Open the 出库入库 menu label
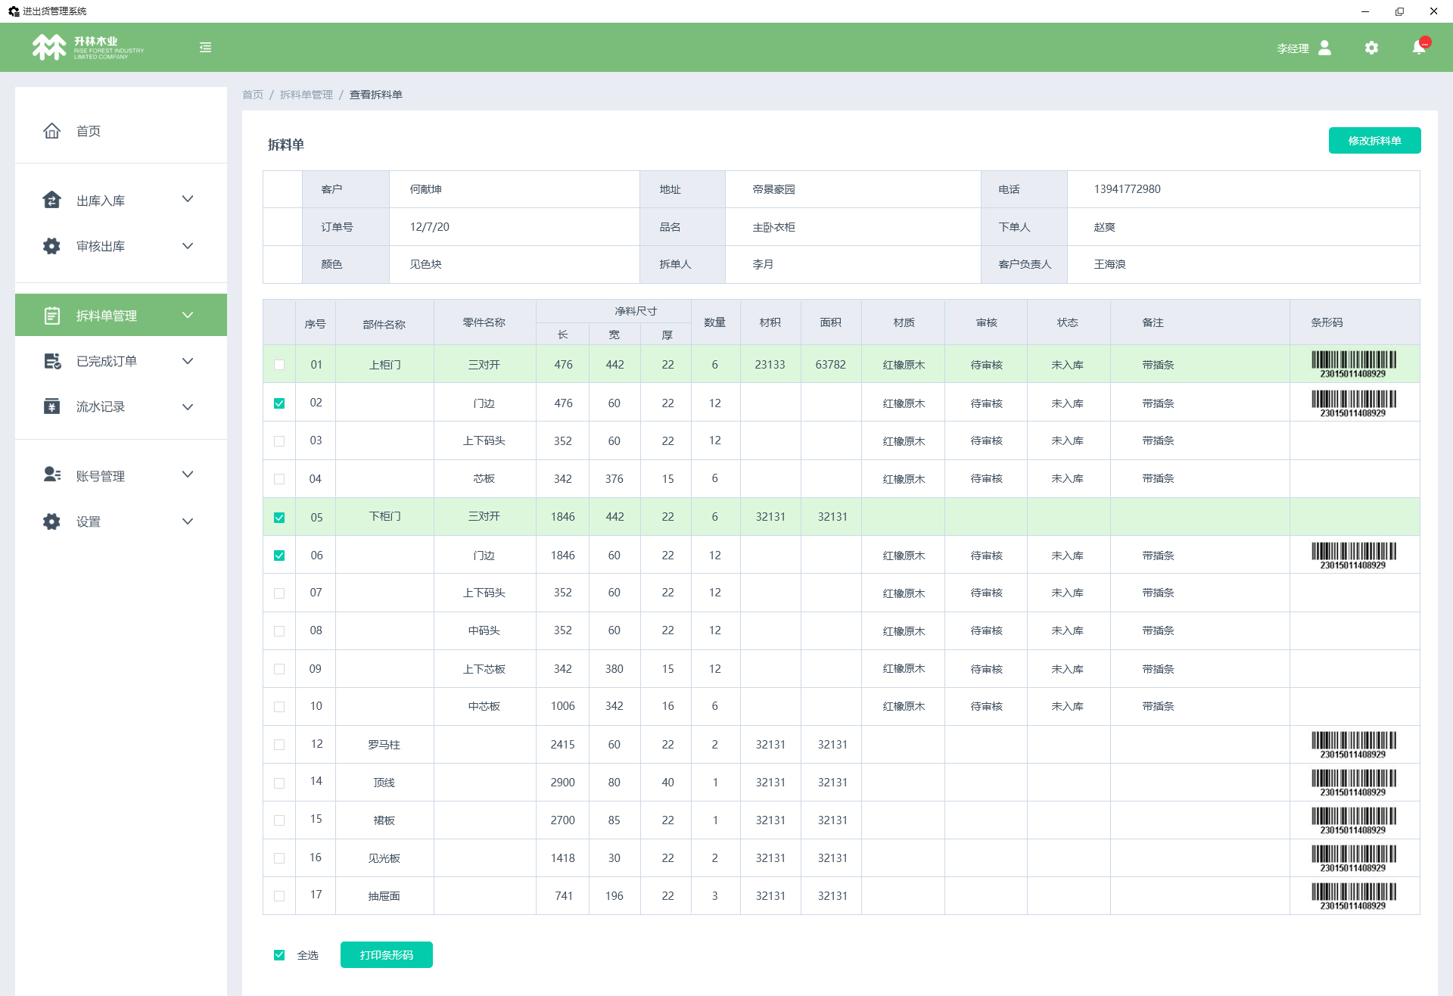The image size is (1453, 996). [101, 201]
